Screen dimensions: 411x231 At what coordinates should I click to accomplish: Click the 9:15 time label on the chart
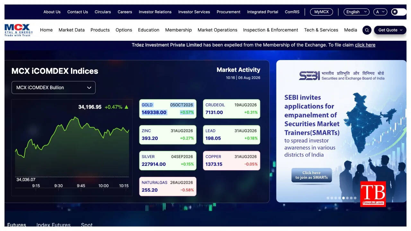[36, 186]
